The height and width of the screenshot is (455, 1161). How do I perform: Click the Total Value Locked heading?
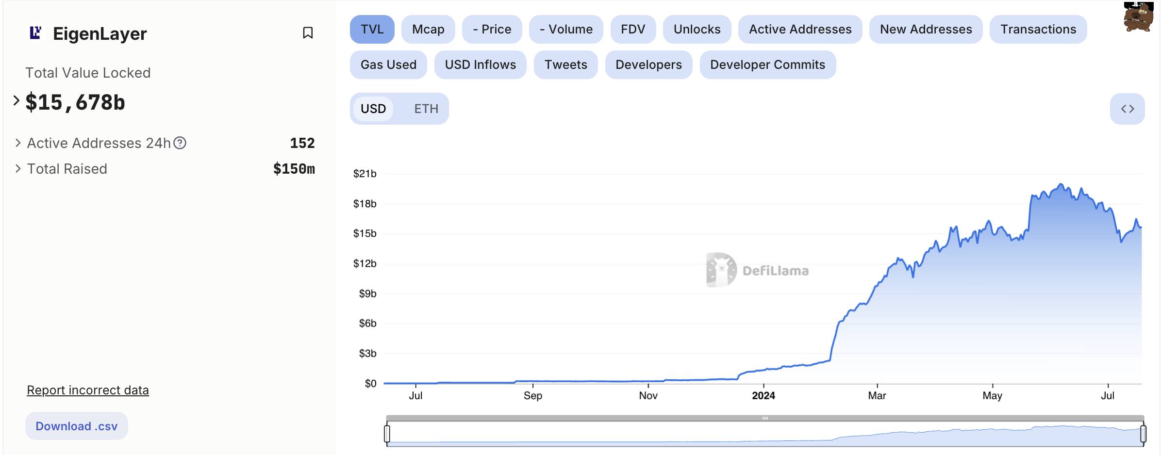pyautogui.click(x=88, y=73)
